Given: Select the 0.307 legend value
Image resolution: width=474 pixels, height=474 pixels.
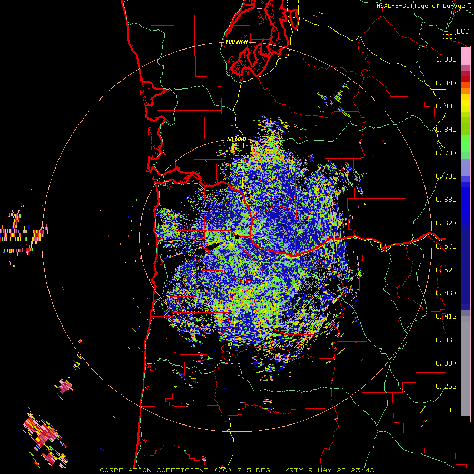Looking at the screenshot, I should (x=446, y=363).
